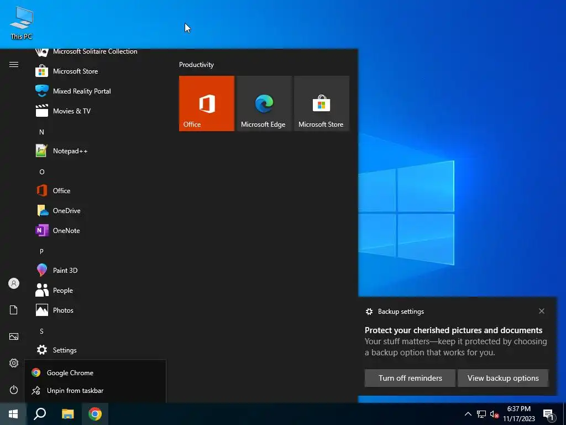Click the Office tile in Productivity
The image size is (566, 425).
[x=207, y=103]
